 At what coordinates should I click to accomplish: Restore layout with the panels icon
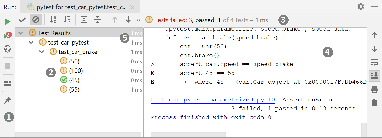click(8, 83)
